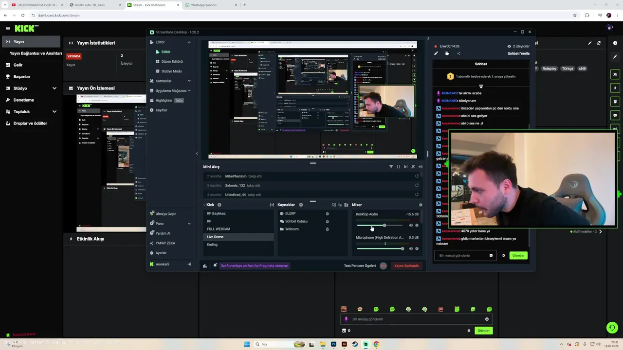Click Ultra'ya Geçin in sidebar
The width and height of the screenshot is (623, 350).
(166, 214)
